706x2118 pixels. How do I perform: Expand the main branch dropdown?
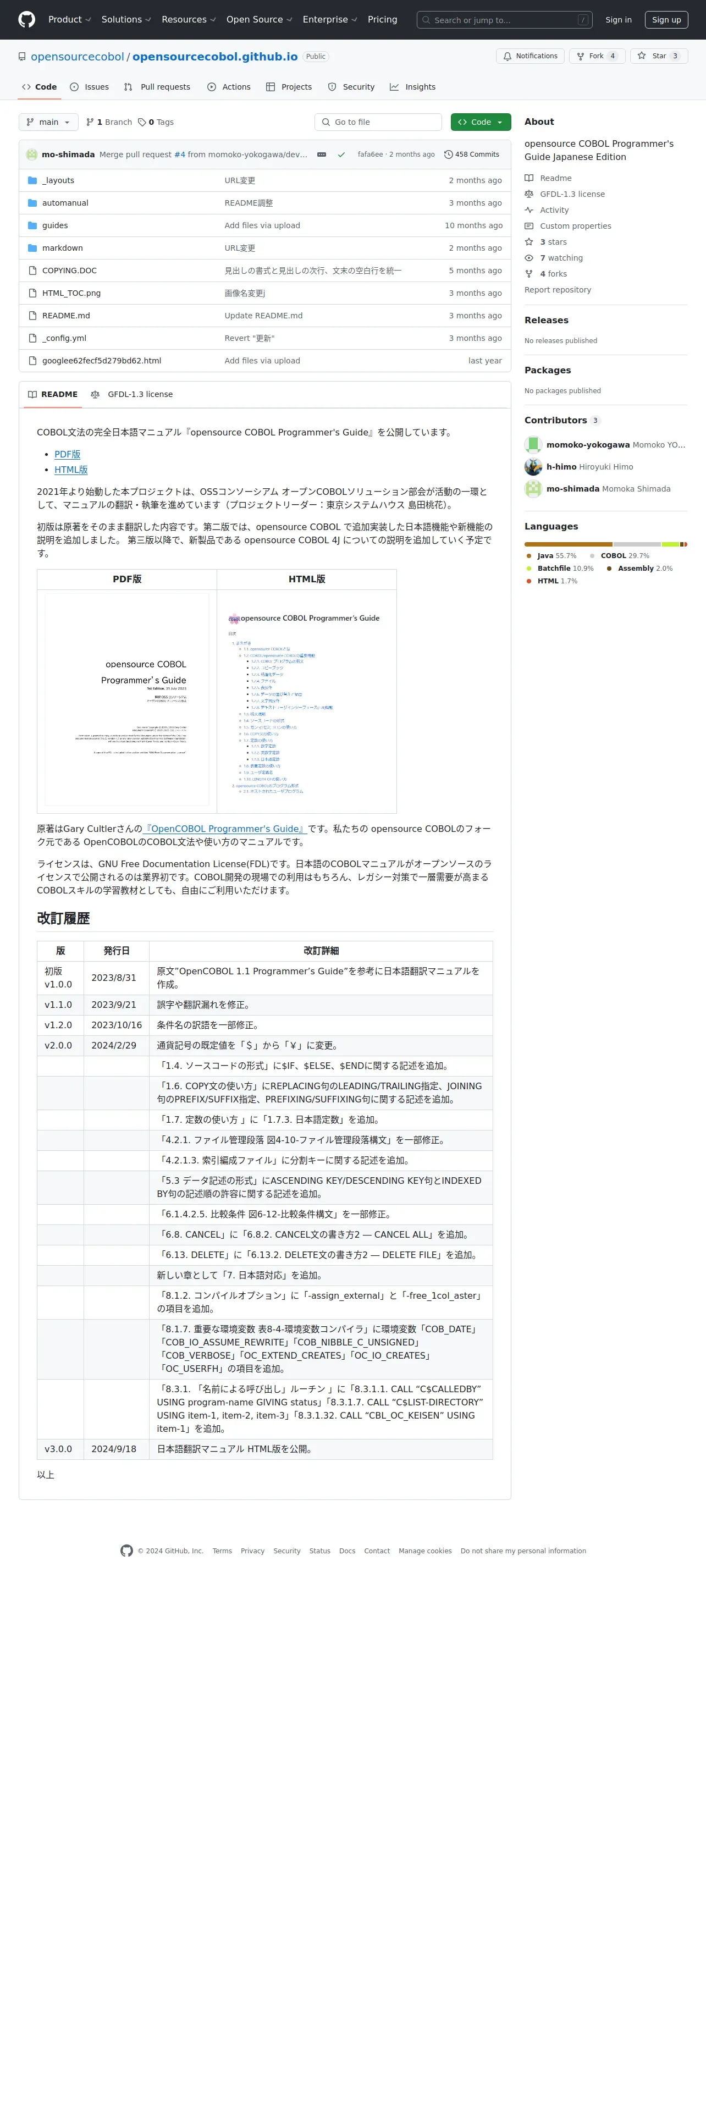(x=48, y=122)
